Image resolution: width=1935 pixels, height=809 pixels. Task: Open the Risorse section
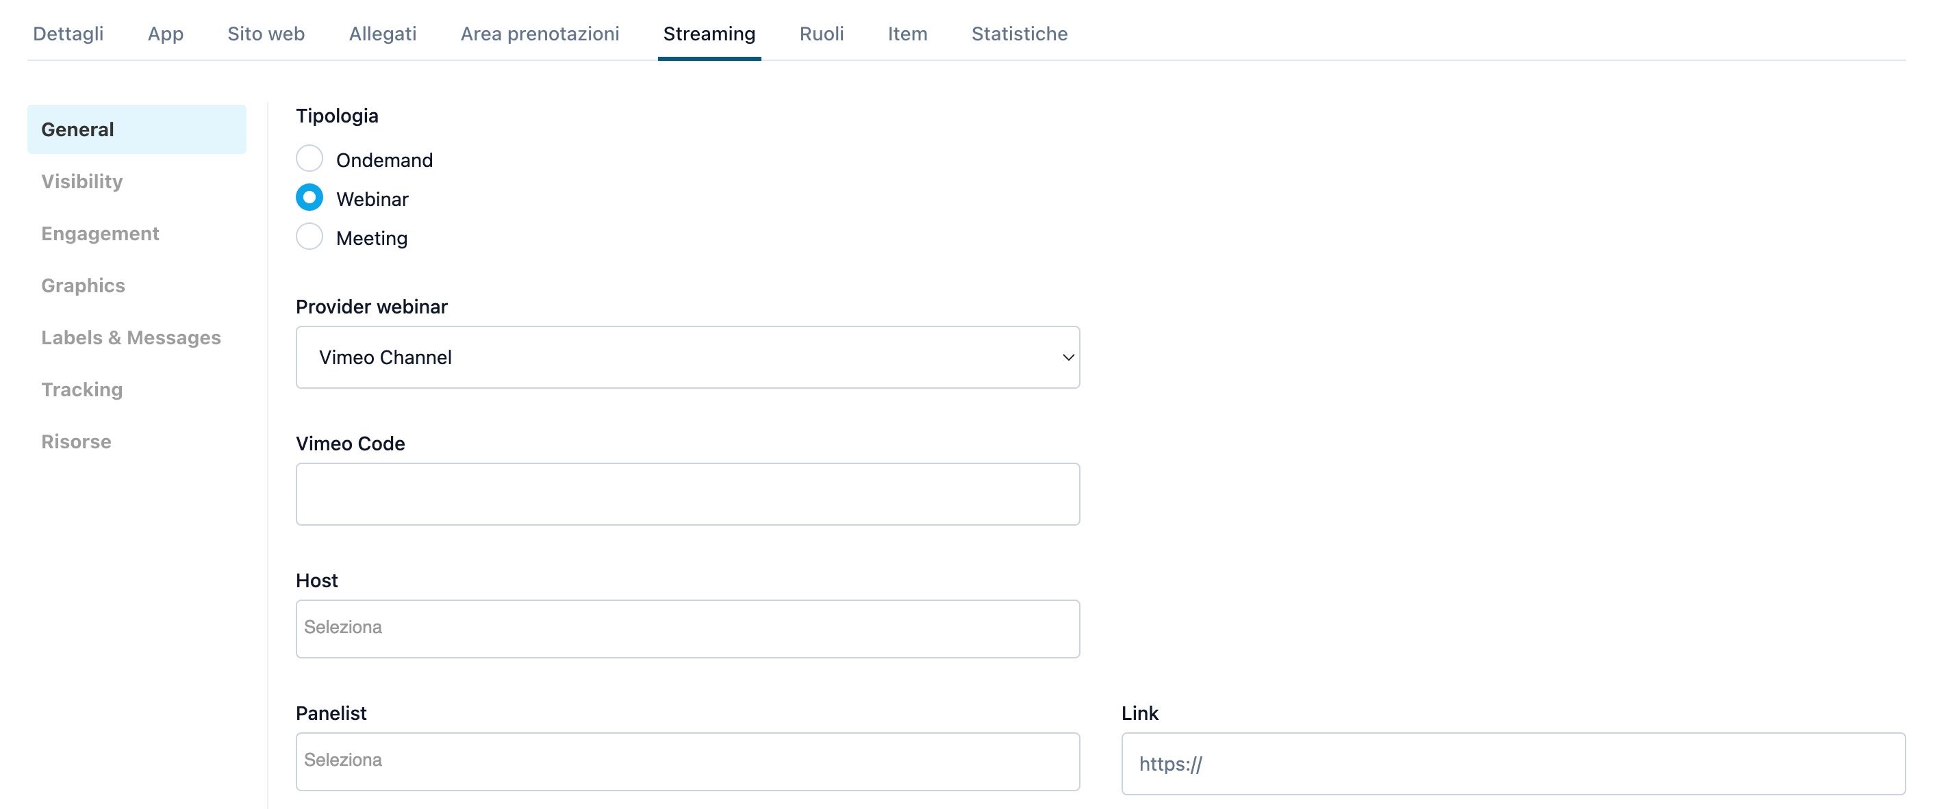point(76,441)
